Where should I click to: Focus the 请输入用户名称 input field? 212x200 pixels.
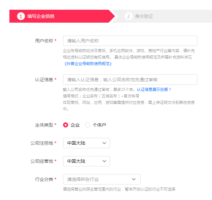click(x=130, y=41)
